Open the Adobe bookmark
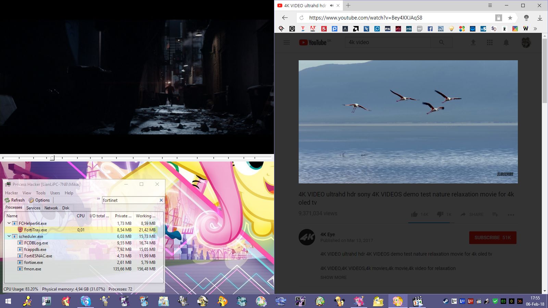Screen dimensions: 548x308 [313, 29]
